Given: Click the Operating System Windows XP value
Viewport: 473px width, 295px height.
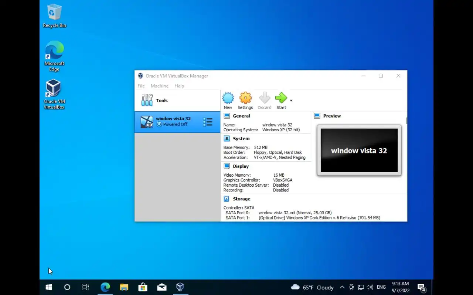Looking at the screenshot, I should tap(281, 130).
